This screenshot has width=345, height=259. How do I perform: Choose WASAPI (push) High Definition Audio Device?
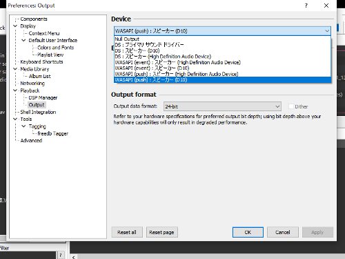222,74
